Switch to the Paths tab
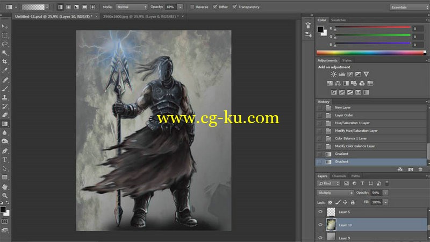The image size is (430, 242). 355,176
